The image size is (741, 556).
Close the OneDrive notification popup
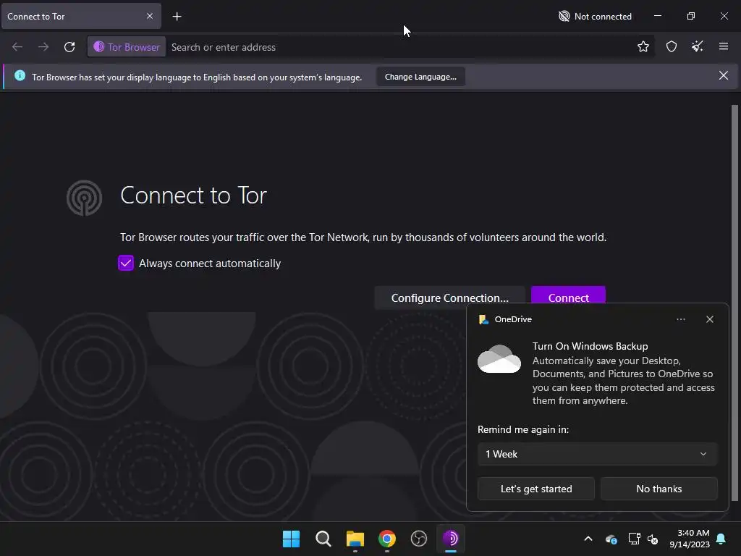[709, 319]
